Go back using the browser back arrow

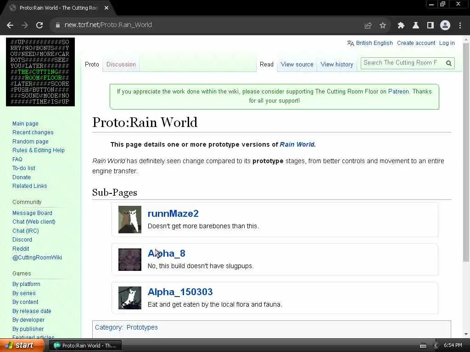10,25
